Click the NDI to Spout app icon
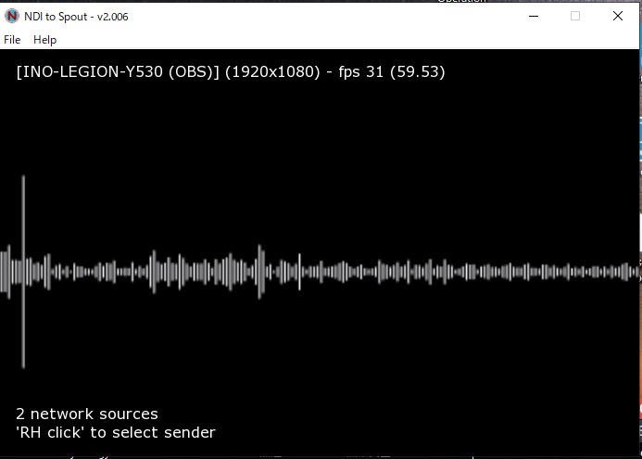Image resolution: width=642 pixels, height=459 pixels. pyautogui.click(x=12, y=17)
